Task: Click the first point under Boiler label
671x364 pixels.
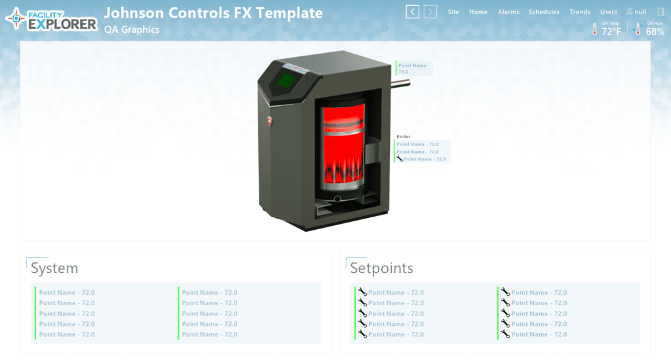Action: pos(417,144)
